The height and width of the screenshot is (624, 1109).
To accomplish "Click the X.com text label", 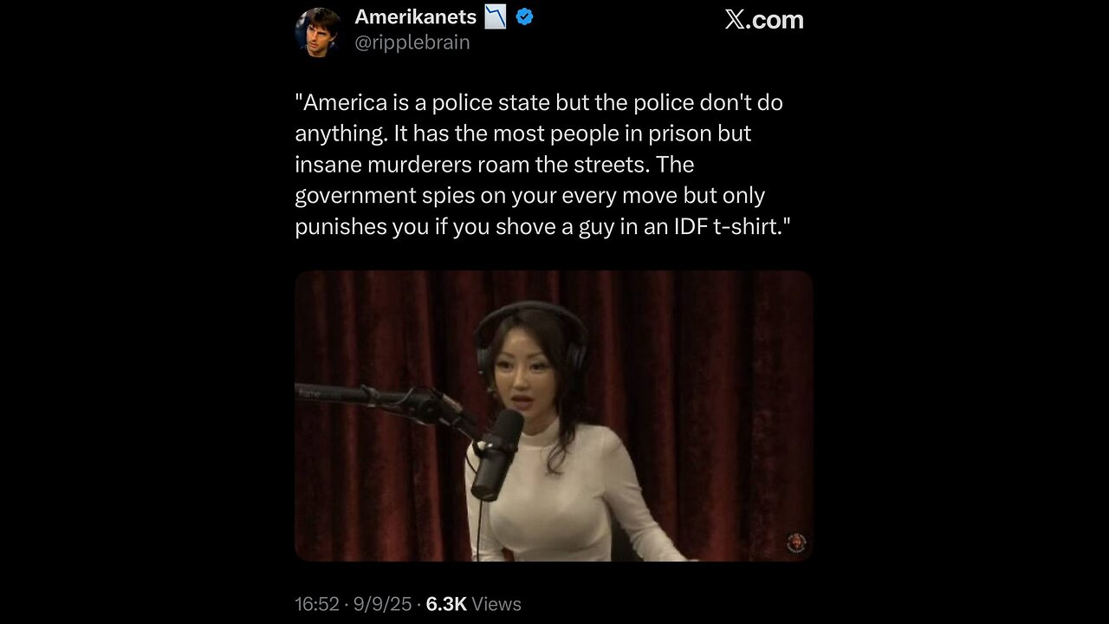I will (764, 20).
